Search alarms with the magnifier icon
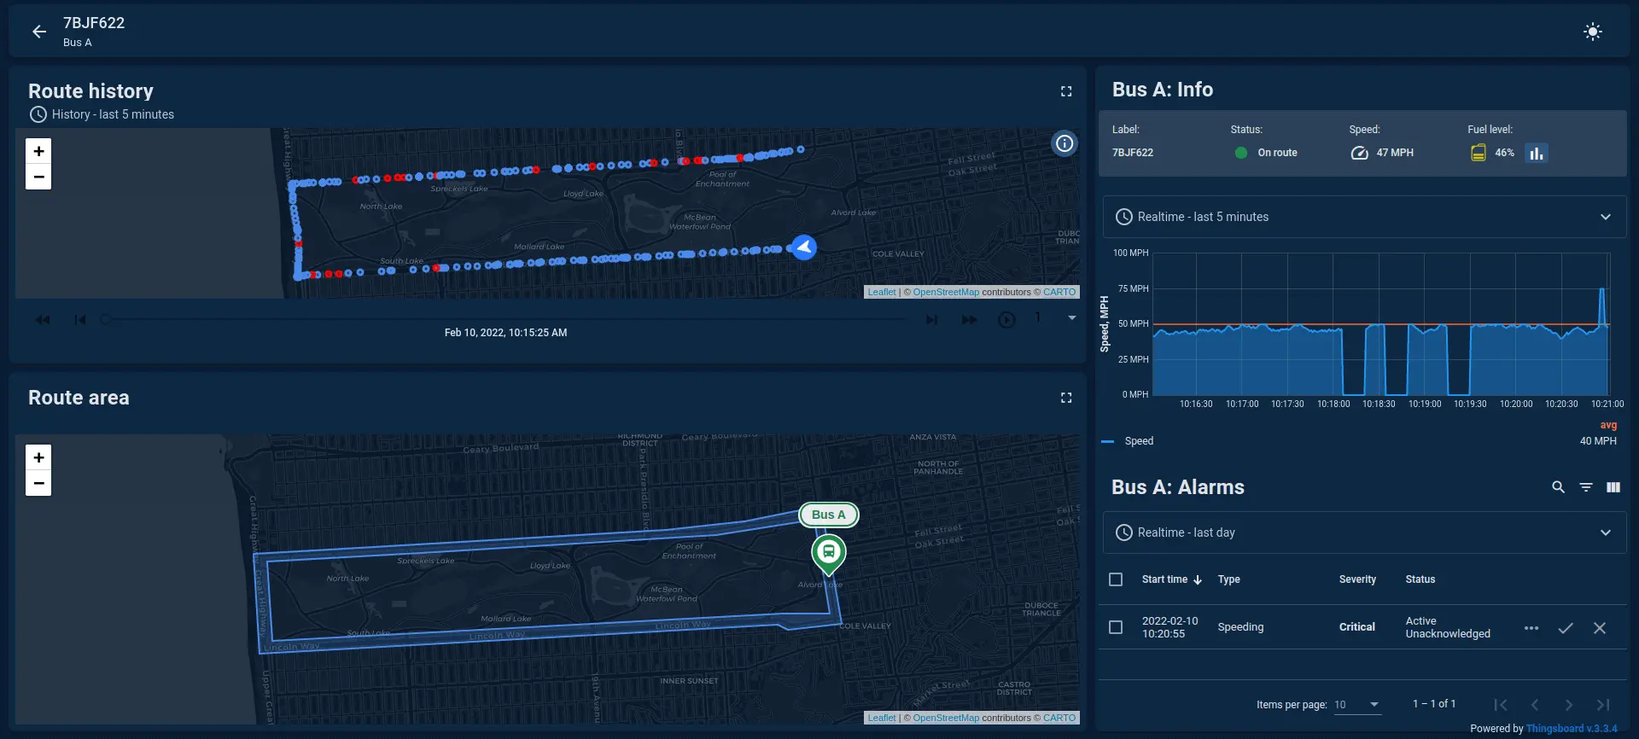The height and width of the screenshot is (739, 1639). 1558,487
